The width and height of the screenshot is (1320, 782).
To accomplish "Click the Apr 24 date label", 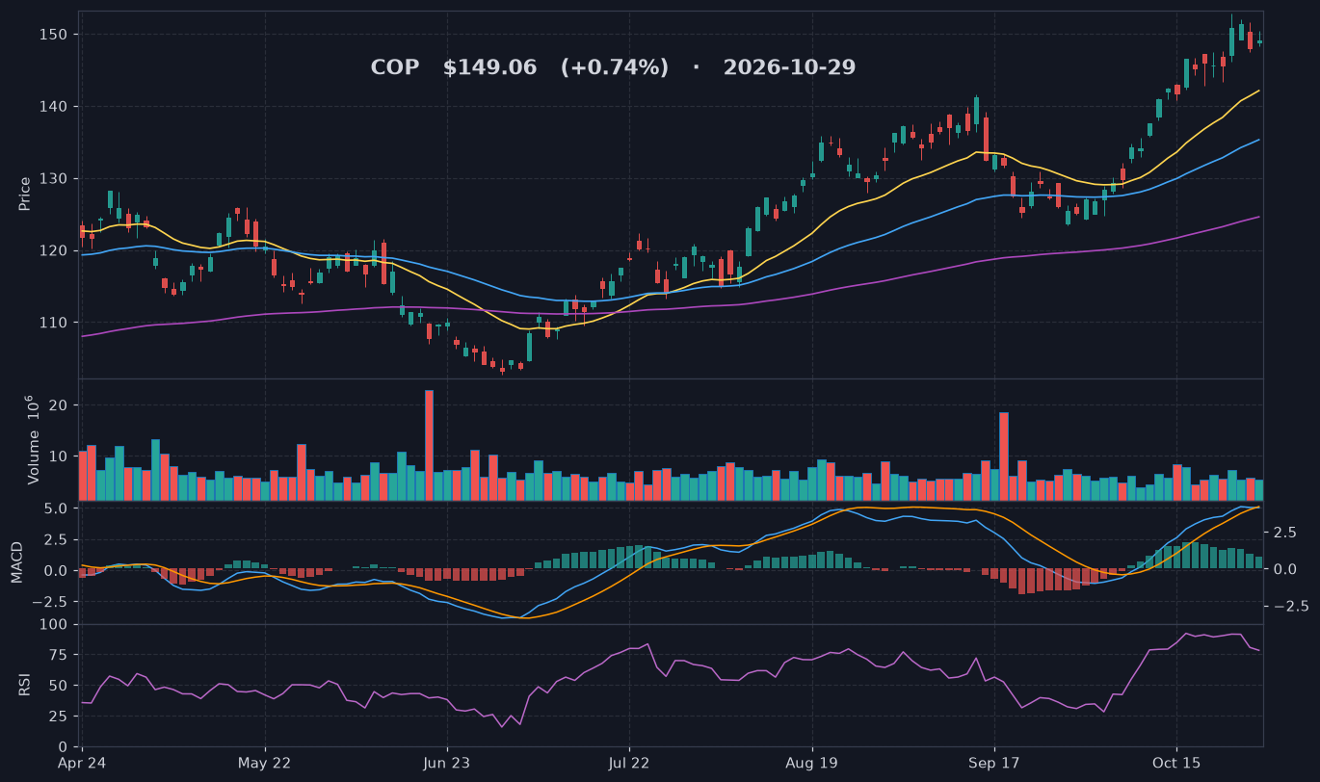I will tap(82, 764).
